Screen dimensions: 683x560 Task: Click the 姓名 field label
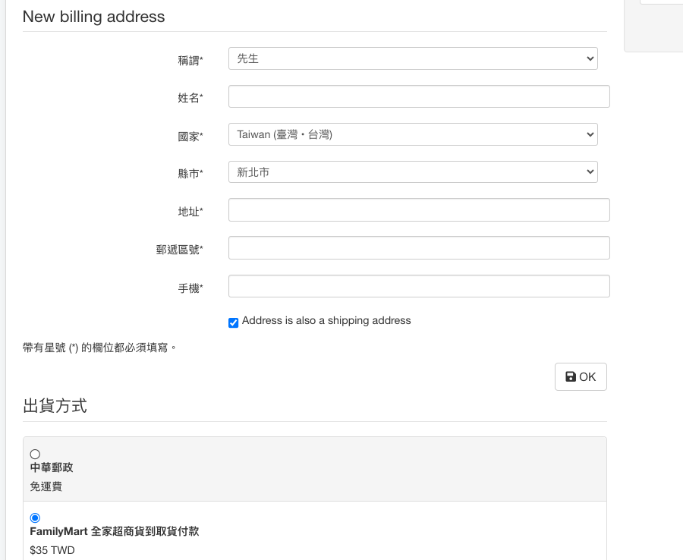(x=190, y=98)
